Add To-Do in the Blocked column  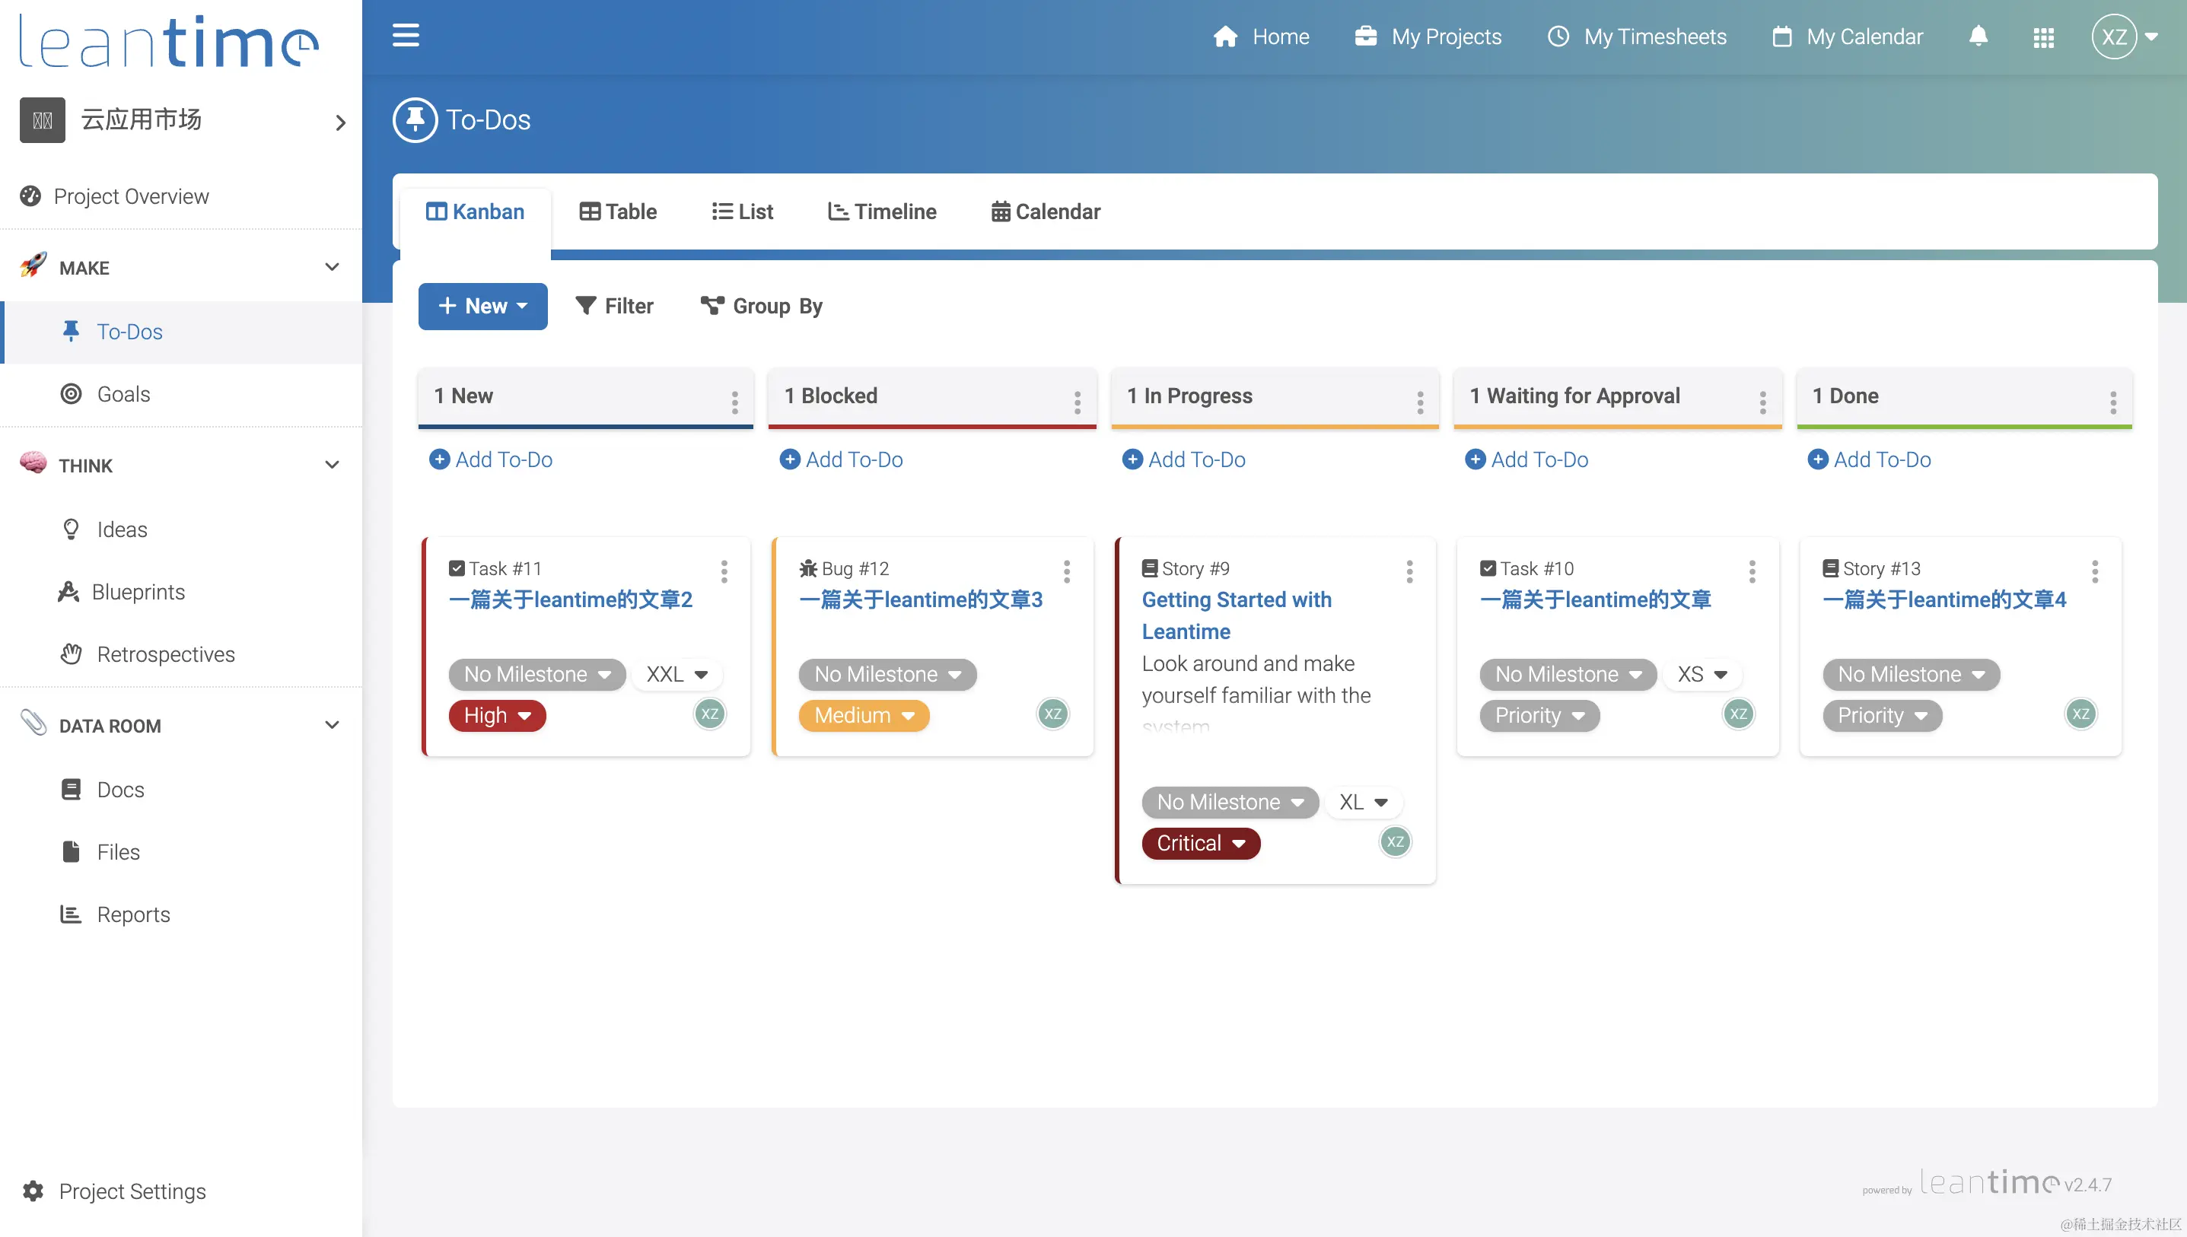pos(841,460)
